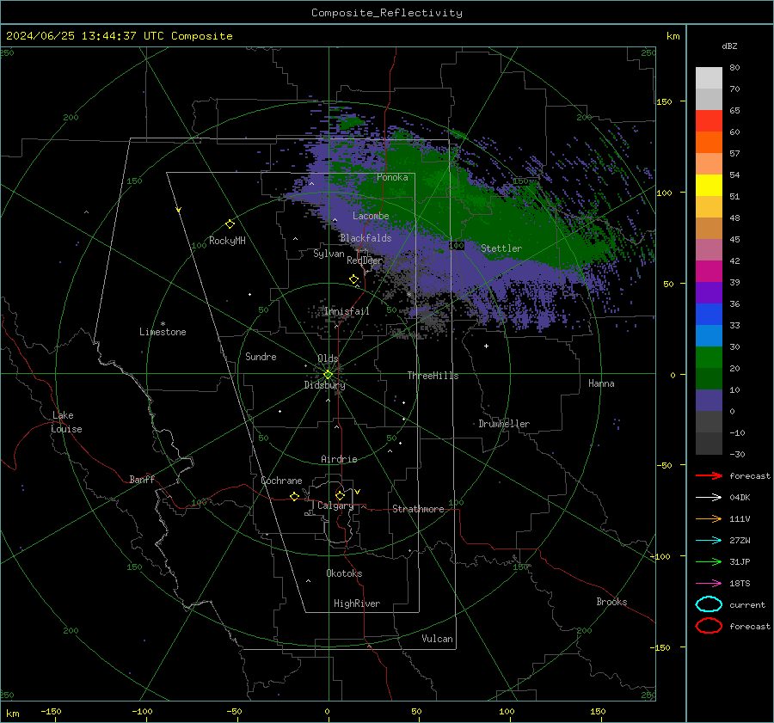Click the Okotoks town label
Screen dimensions: 774x723
344,573
